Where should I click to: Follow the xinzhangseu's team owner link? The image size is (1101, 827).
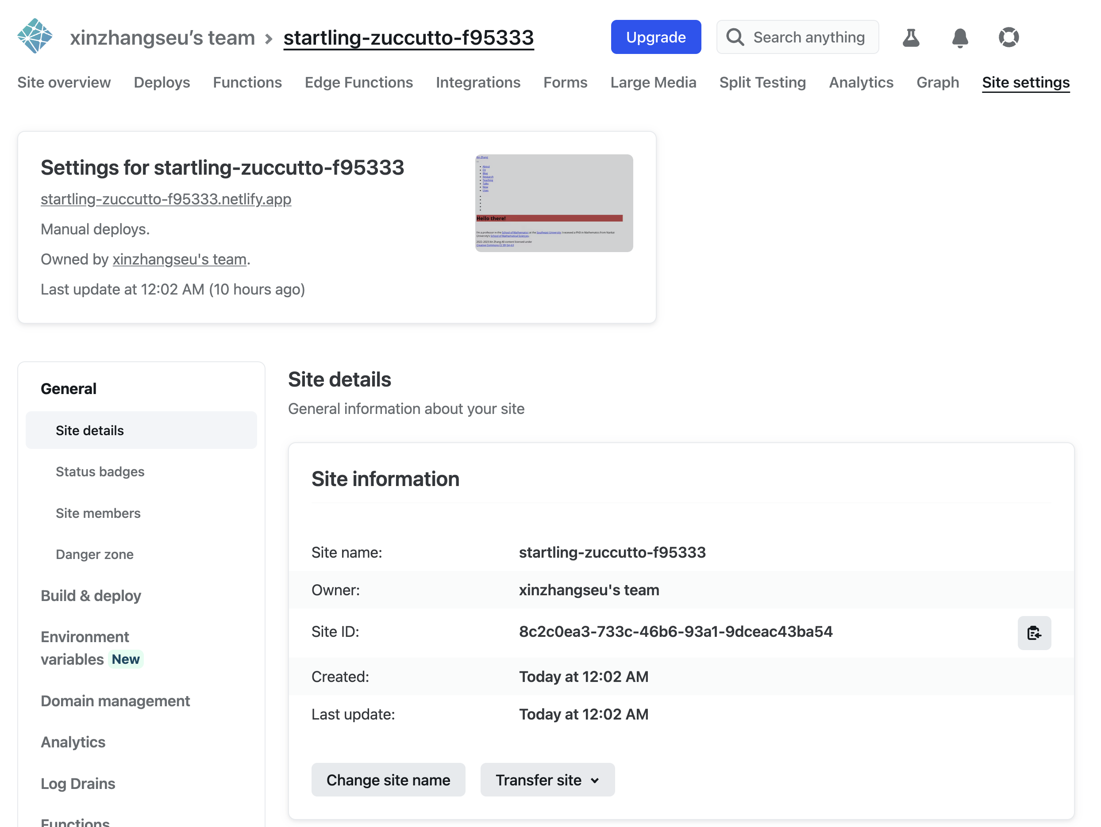click(179, 259)
